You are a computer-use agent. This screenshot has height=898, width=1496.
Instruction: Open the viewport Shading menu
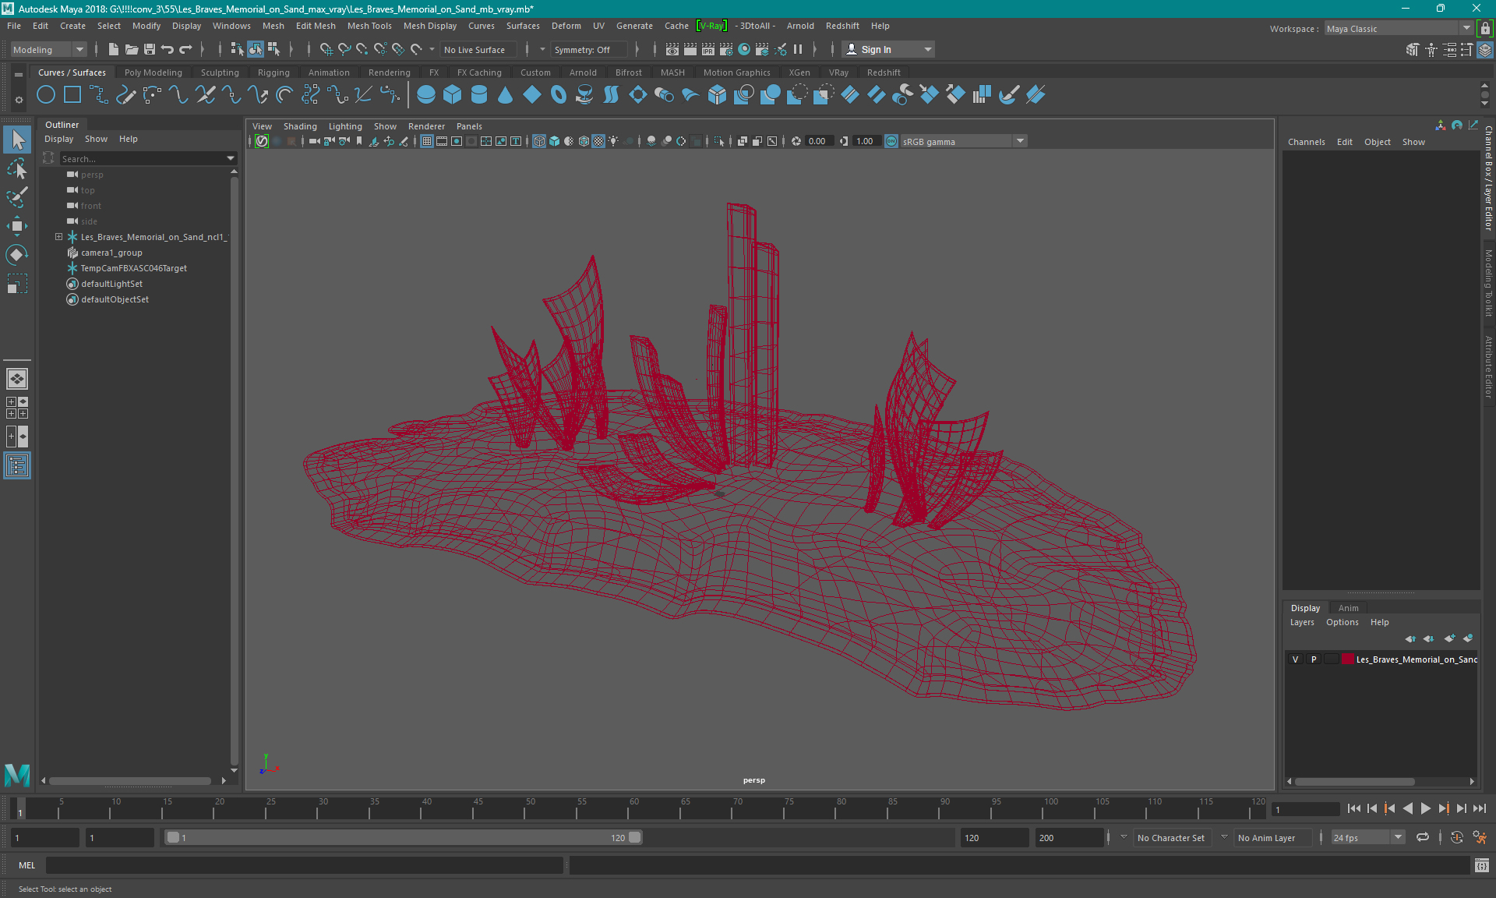tap(300, 126)
